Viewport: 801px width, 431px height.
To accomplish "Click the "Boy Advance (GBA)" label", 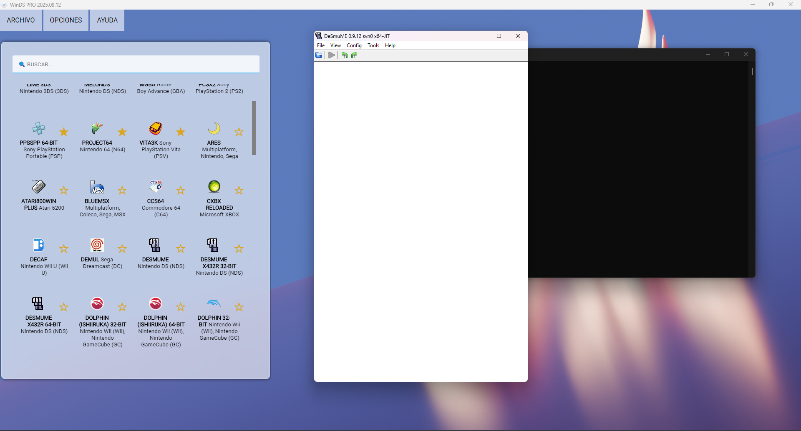I will click(161, 91).
